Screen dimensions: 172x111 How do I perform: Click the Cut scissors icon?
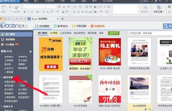click(10, 7)
